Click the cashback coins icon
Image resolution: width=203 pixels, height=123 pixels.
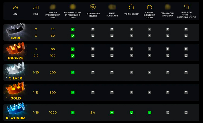93,7
